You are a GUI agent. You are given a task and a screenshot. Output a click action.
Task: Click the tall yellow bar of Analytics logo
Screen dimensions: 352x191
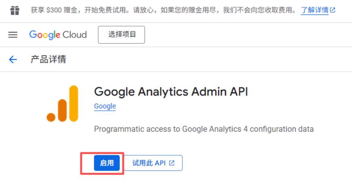(73, 103)
